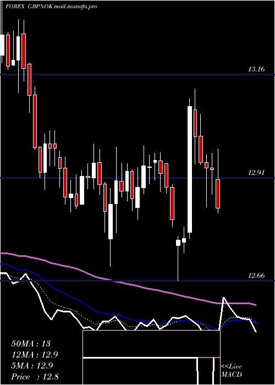Click the '5MA : 12.9' reading
This screenshot has width=275, height=385.
[31, 366]
